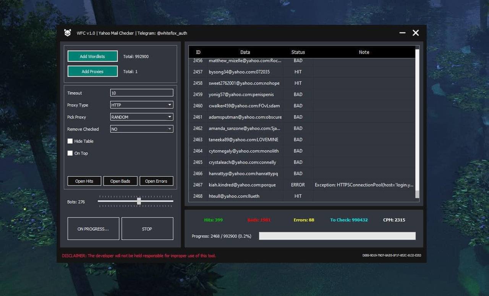The height and width of the screenshot is (296, 489).
Task: Click the Exception note in row 2467
Action: pyautogui.click(x=364, y=185)
